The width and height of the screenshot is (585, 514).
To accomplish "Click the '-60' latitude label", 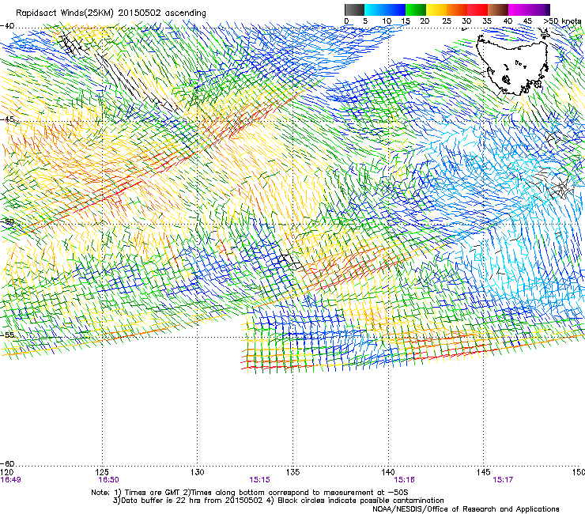I will pyautogui.click(x=7, y=463).
